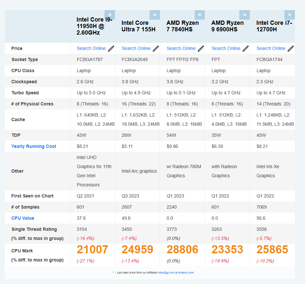
Task: Click turbo speed Up to 4.9 GHz
Action: point(136,93)
